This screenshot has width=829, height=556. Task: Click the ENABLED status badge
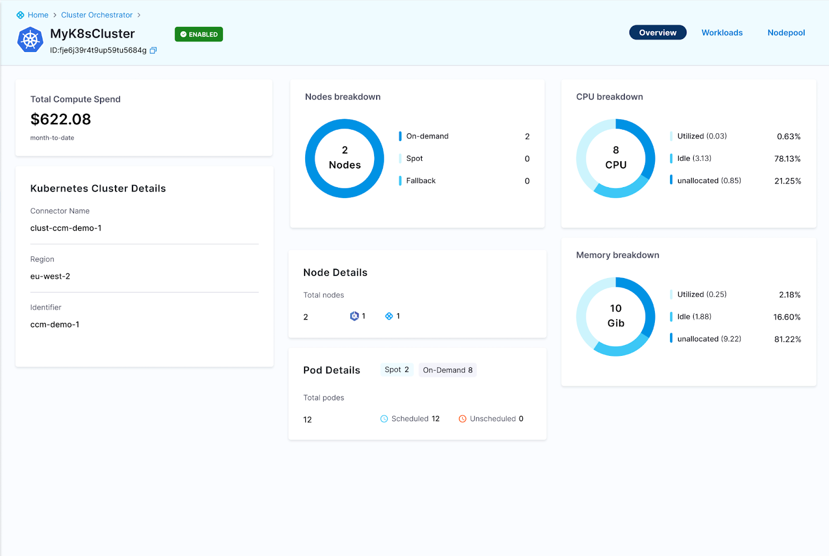point(199,34)
